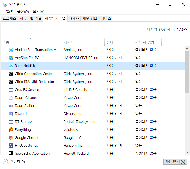Click the Everything magnifier icon
The height and width of the screenshot is (169, 190).
pos(11,130)
